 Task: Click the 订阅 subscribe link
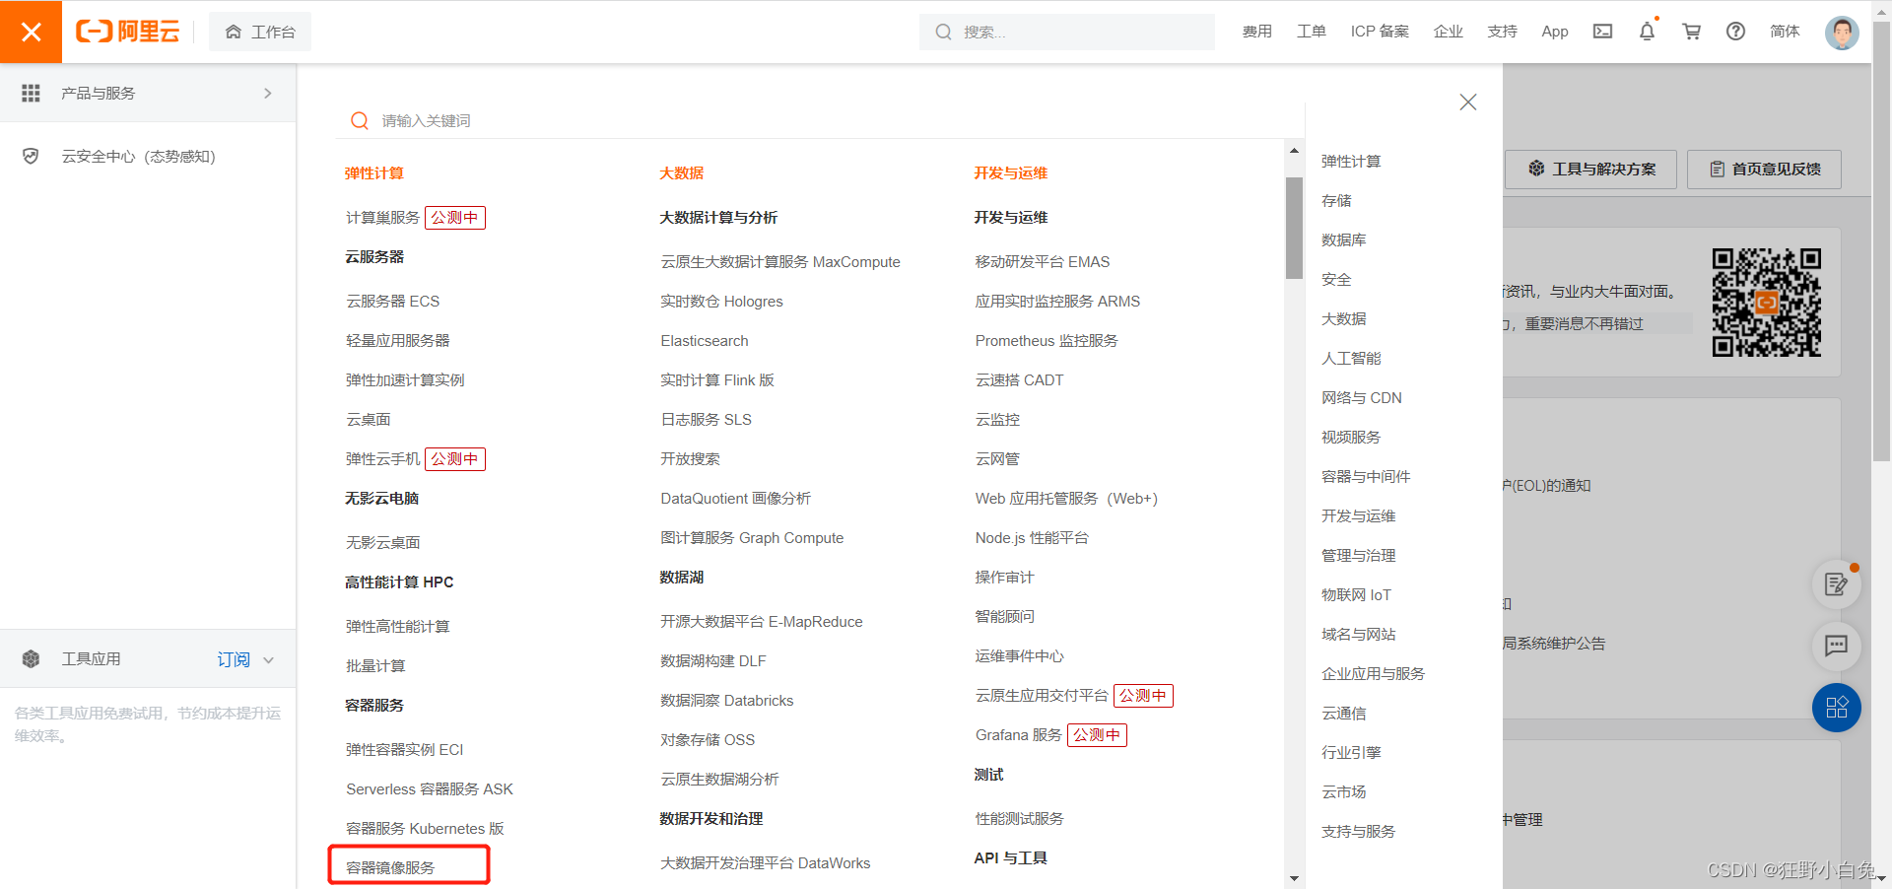[234, 659]
